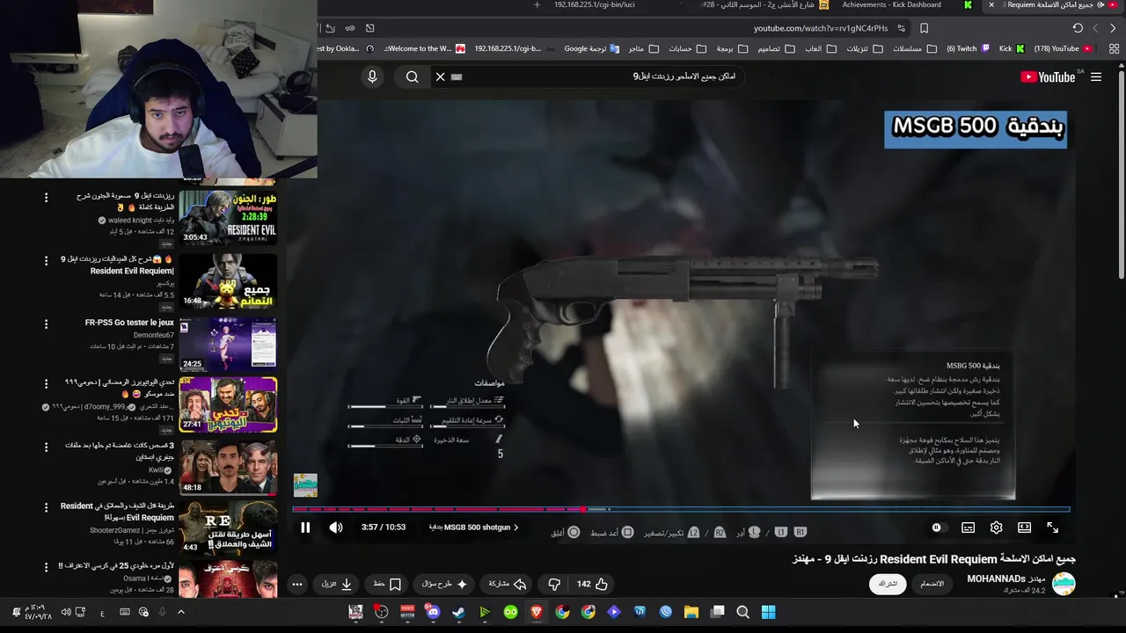Open the تصاميم bookmarks folder
The width and height of the screenshot is (1126, 633).
[x=774, y=48]
